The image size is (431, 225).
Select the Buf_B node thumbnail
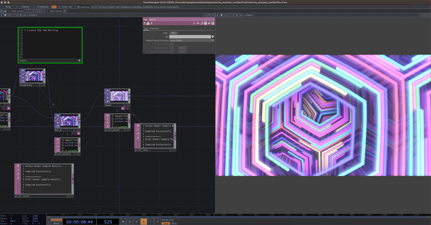point(69,121)
